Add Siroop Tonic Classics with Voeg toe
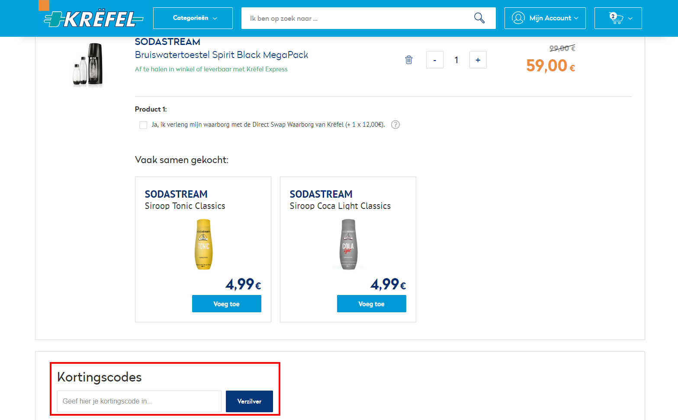The width and height of the screenshot is (678, 420). (226, 304)
